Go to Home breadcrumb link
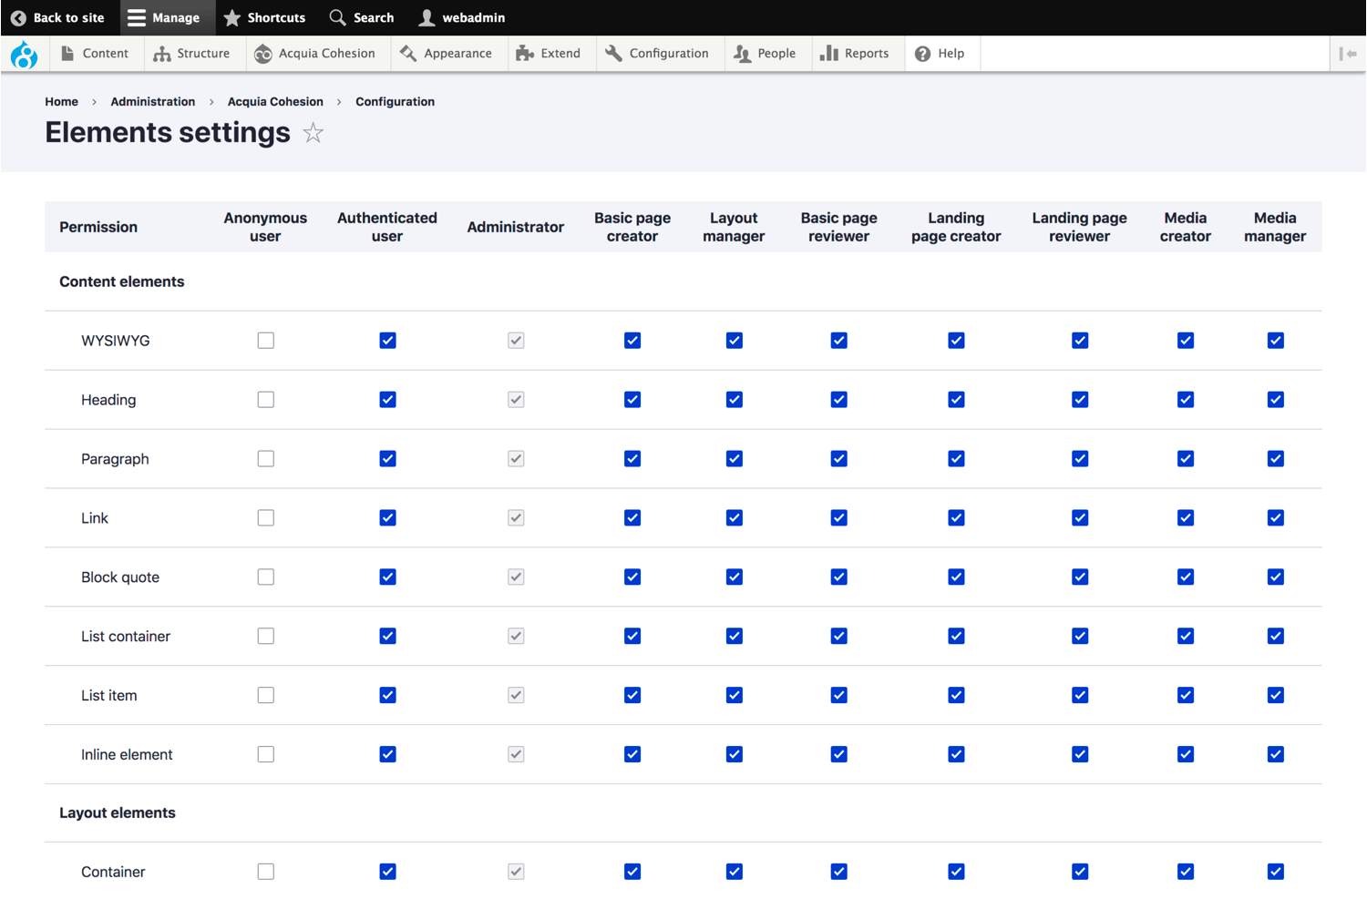The height and width of the screenshot is (899, 1367). click(x=62, y=102)
